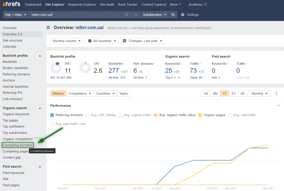Open Broken backlinks in sidebar

coord(15,68)
